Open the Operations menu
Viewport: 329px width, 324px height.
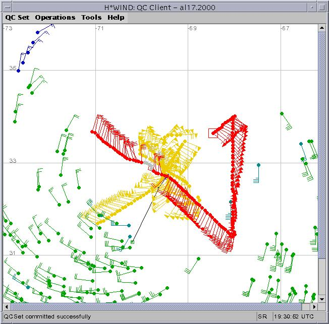pyautogui.click(x=55, y=17)
